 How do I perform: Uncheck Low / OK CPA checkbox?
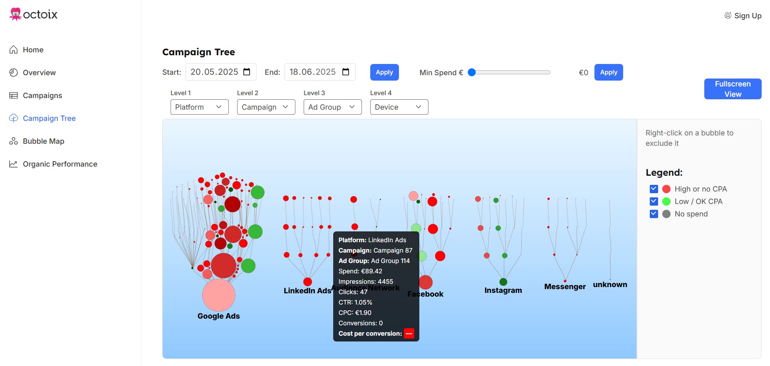654,201
